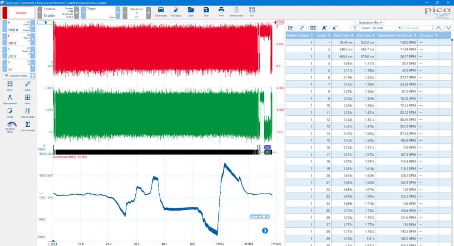Viewport: 454px width, 246px height.
Task: Go to previous waveform buffer
Action: 125,13
